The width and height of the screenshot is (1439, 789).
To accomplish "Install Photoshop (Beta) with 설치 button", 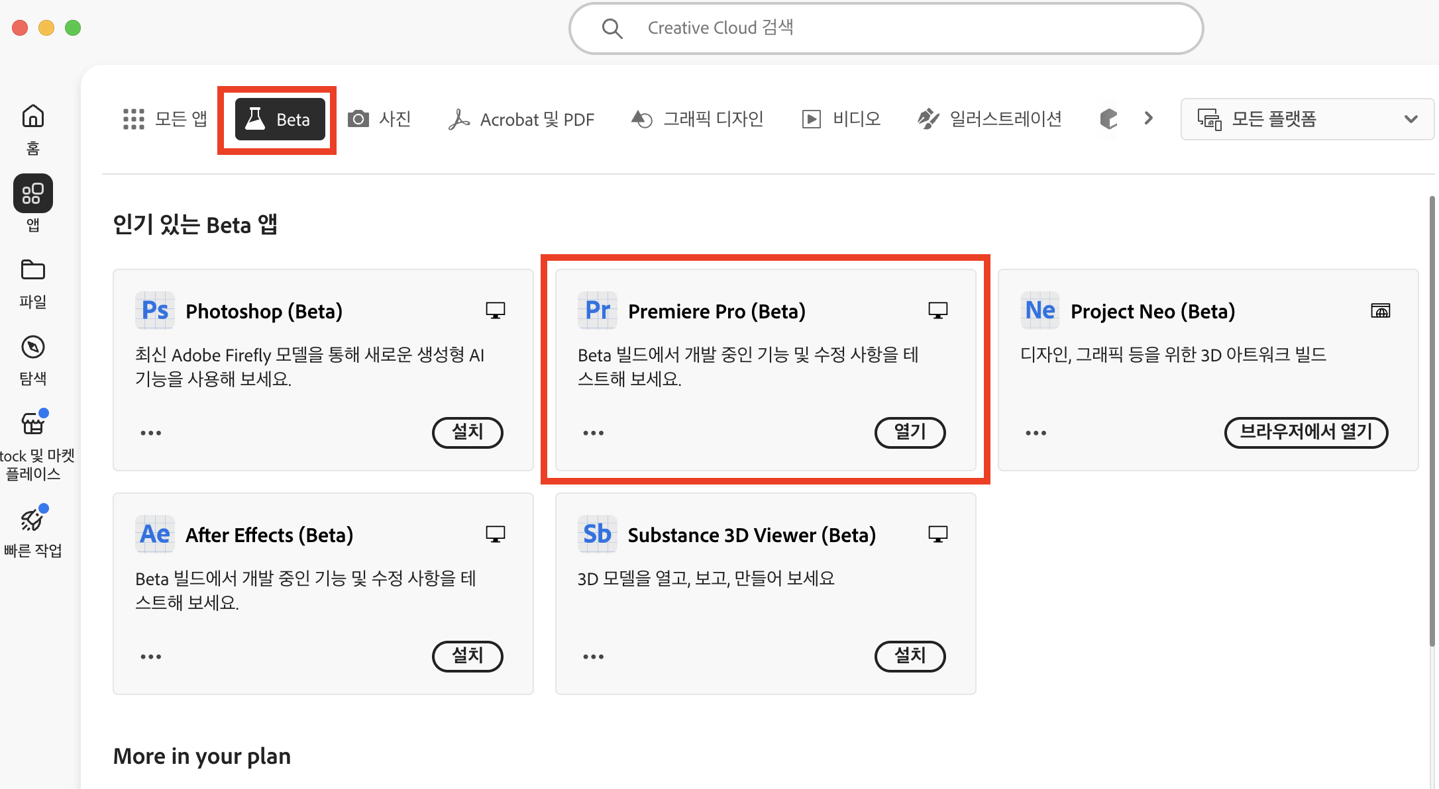I will (x=467, y=432).
